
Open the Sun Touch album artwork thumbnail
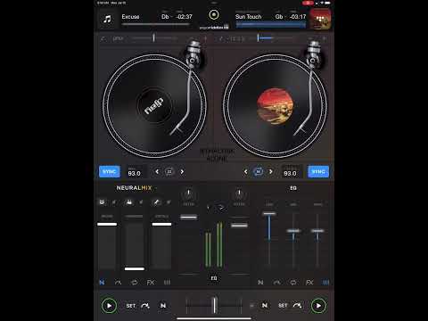tap(320, 19)
